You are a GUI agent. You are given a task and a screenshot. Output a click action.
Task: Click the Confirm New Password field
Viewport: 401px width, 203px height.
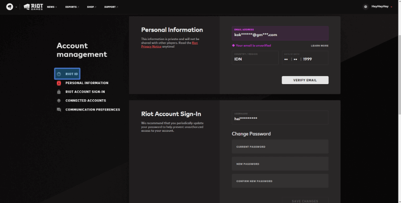point(280,181)
